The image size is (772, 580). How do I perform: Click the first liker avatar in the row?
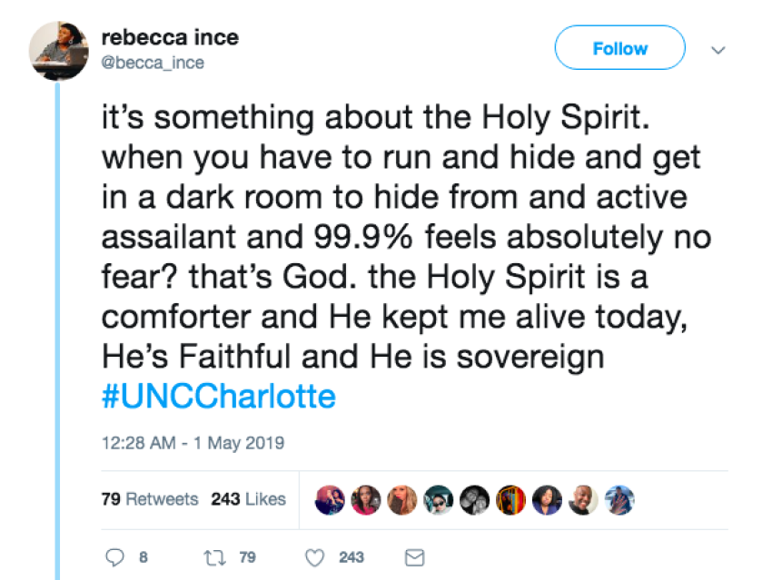[330, 498]
